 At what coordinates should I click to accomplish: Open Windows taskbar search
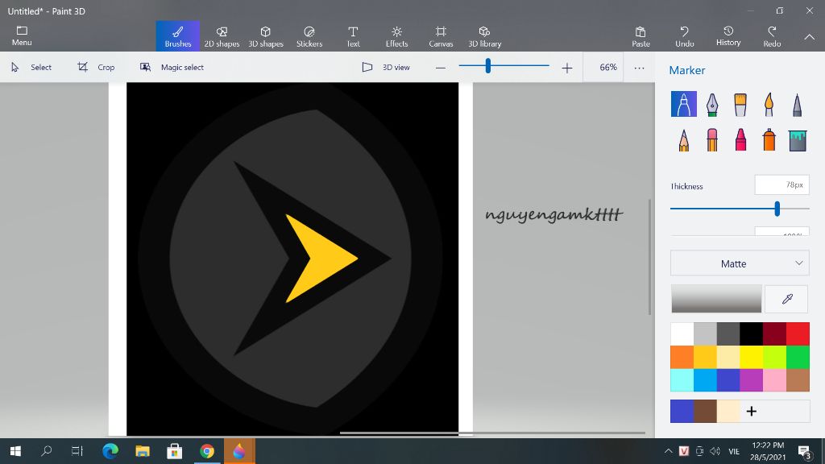tap(46, 451)
